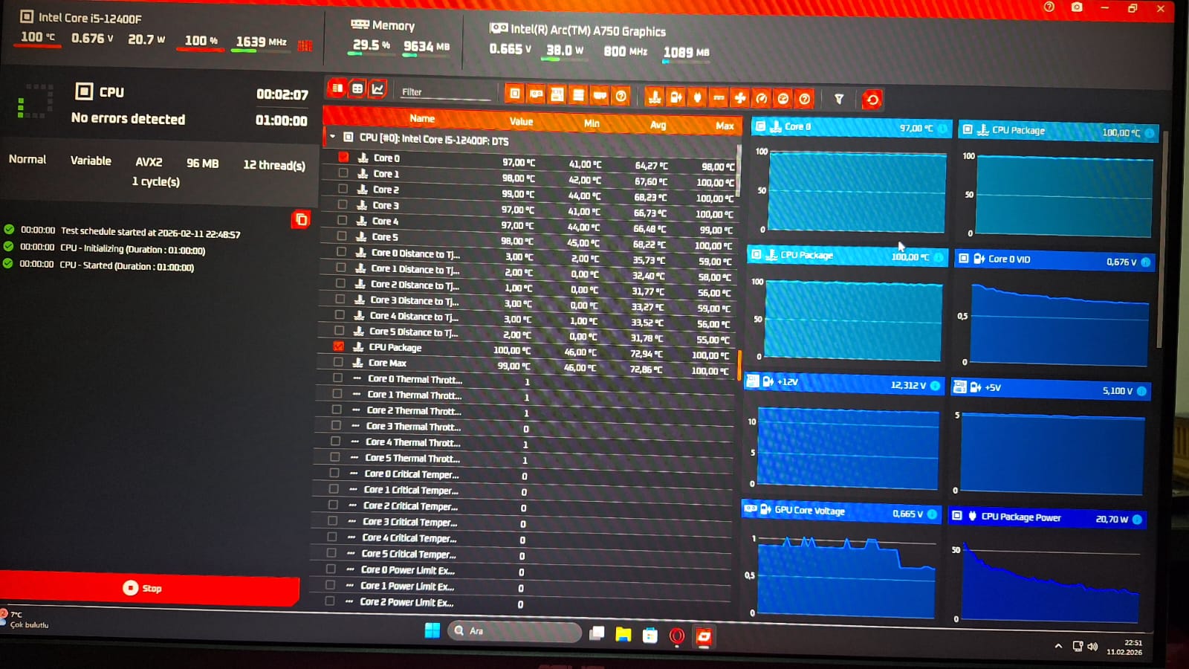1189x669 pixels.
Task: Check the Core 2 sensor checkbox
Action: coord(343,188)
